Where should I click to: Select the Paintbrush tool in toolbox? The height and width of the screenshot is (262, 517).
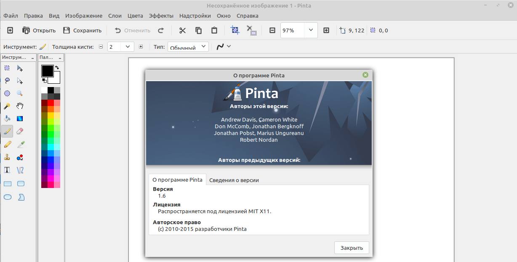[7, 131]
